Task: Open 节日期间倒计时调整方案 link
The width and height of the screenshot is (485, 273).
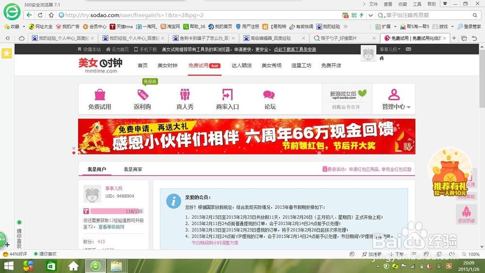Action: (x=215, y=243)
